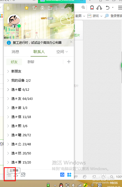Open the 空间 tab
Screen dimensions: 122x187
(x=60, y=52)
